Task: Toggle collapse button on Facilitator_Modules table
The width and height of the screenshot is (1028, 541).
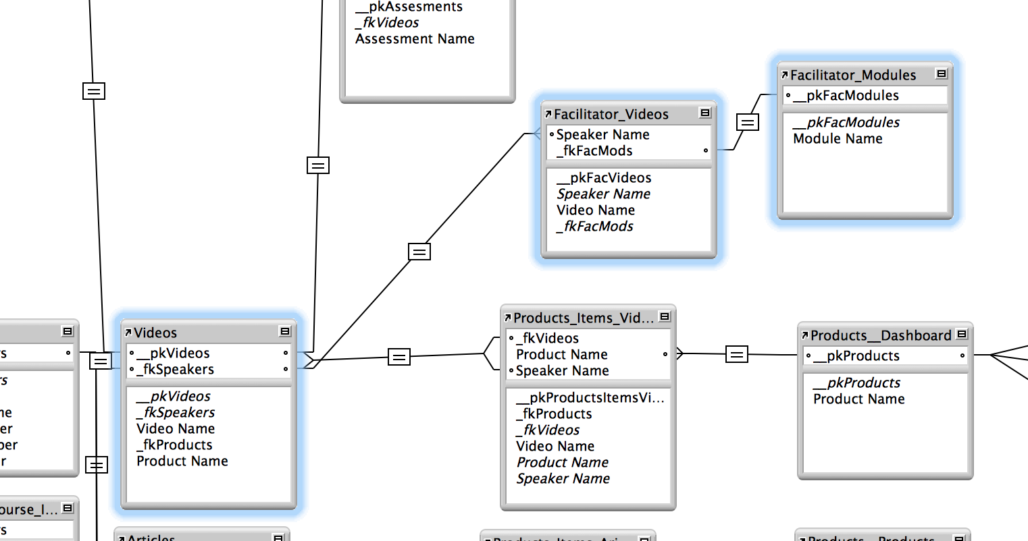Action: tap(942, 74)
